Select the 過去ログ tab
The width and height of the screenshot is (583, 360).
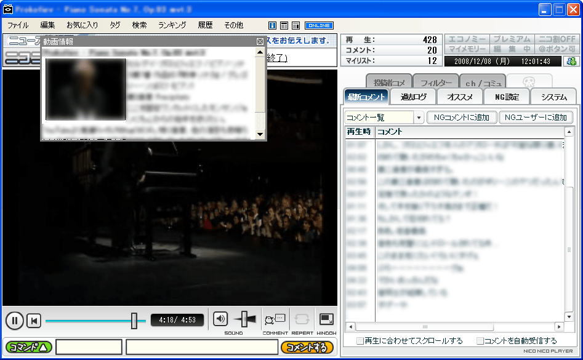click(x=413, y=97)
